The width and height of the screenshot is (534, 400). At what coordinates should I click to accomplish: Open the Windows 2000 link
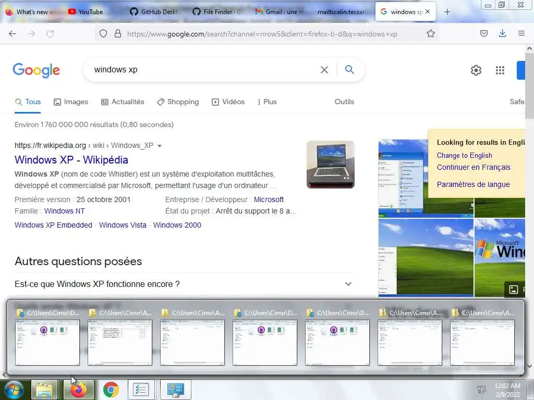point(177,225)
